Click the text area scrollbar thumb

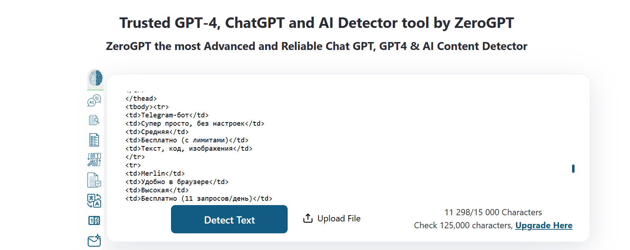(x=573, y=168)
